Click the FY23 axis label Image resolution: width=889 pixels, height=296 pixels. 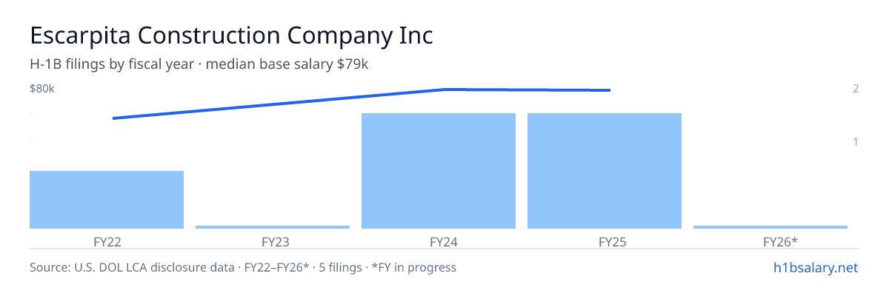coord(273,241)
